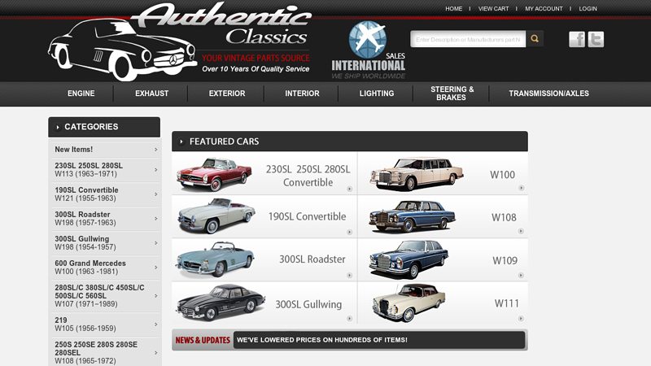Expand New Items! category chevron
Screen dimensions: 651x366
click(x=156, y=150)
